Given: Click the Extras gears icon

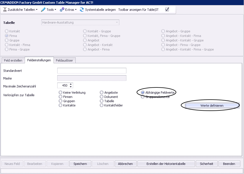Looking at the screenshot, I should point(62,10).
